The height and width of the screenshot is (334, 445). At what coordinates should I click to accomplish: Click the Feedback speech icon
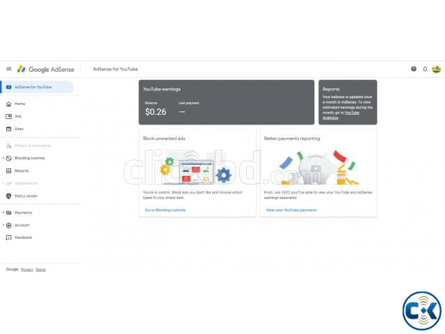(9, 238)
